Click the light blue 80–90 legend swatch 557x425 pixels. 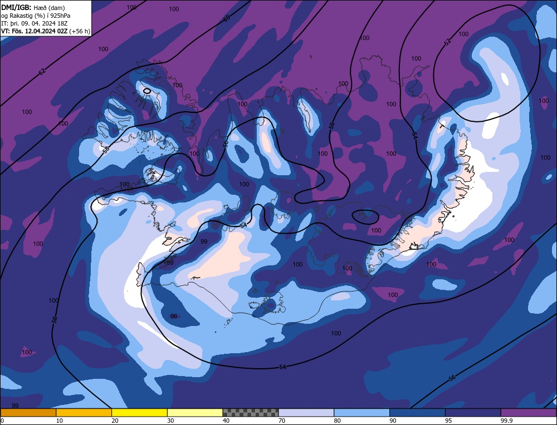(x=362, y=413)
